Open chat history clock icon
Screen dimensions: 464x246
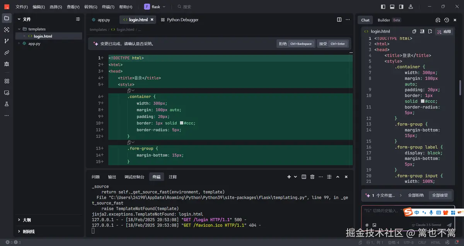(x=447, y=20)
